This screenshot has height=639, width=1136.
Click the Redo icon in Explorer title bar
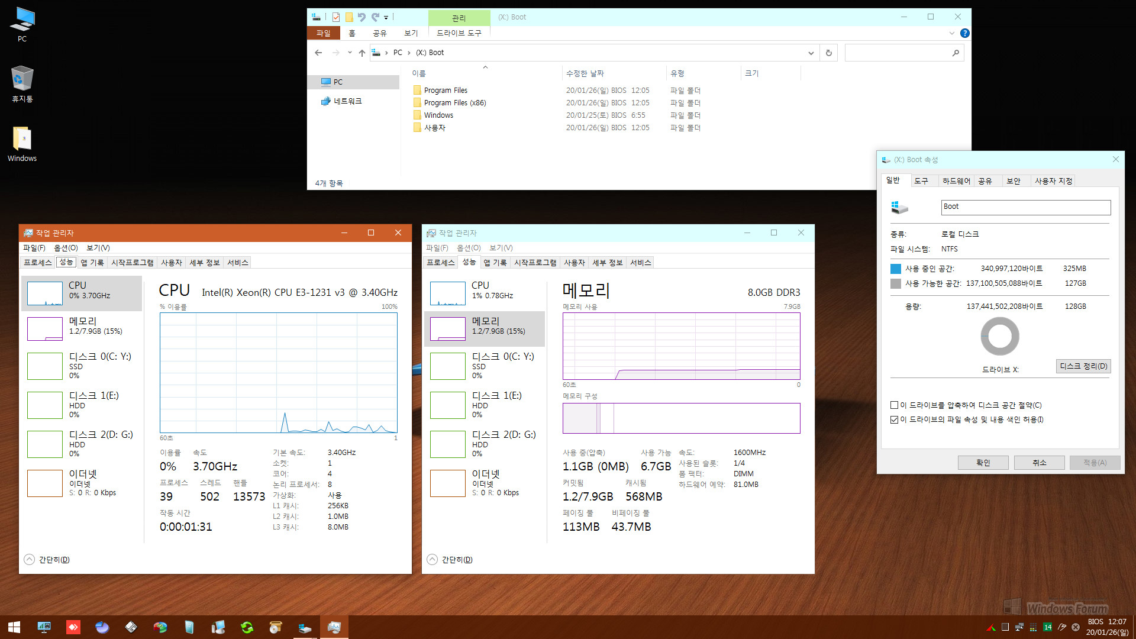pos(375,17)
